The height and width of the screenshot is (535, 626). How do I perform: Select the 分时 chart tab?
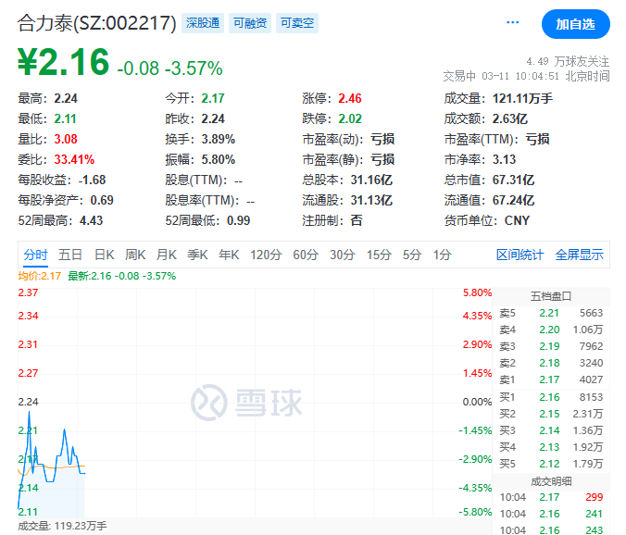pos(35,255)
